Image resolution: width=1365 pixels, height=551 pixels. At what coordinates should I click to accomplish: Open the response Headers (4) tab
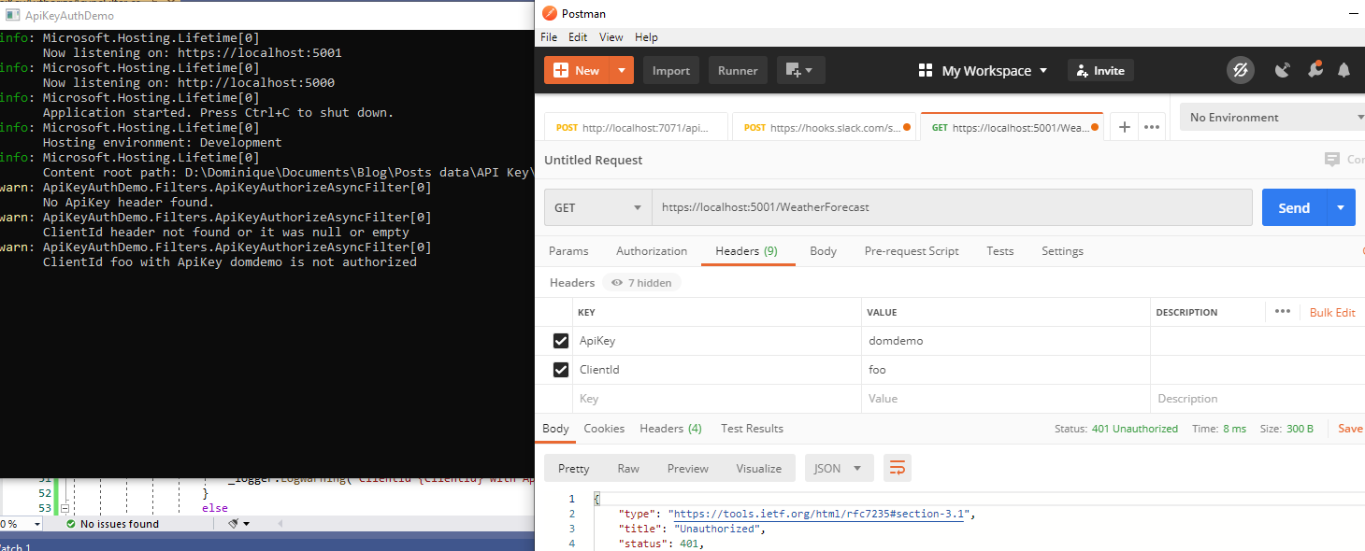click(670, 429)
